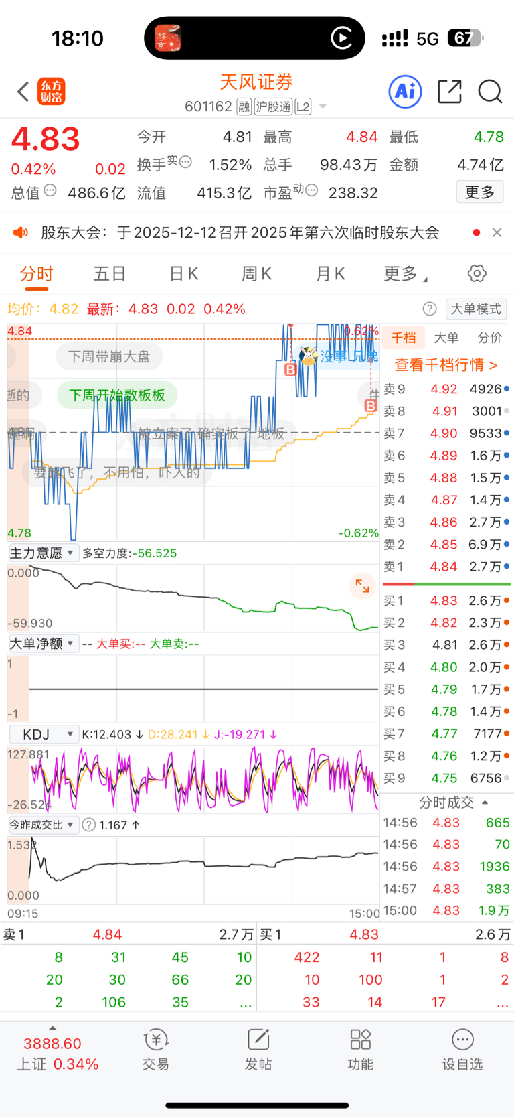The image size is (514, 1118).
Task: Open the search magnifier icon
Action: point(490,91)
